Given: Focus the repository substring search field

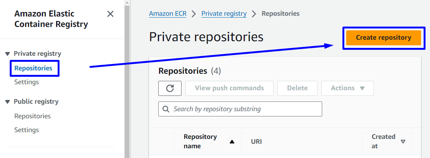Looking at the screenshot, I should pos(245,109).
